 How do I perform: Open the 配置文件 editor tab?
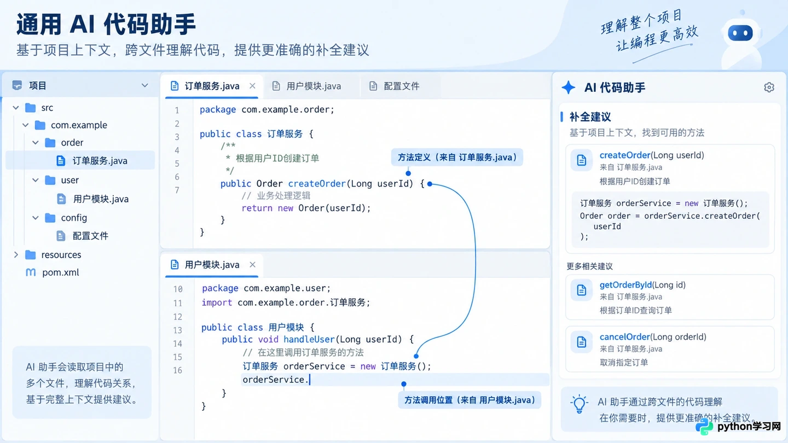click(x=395, y=86)
